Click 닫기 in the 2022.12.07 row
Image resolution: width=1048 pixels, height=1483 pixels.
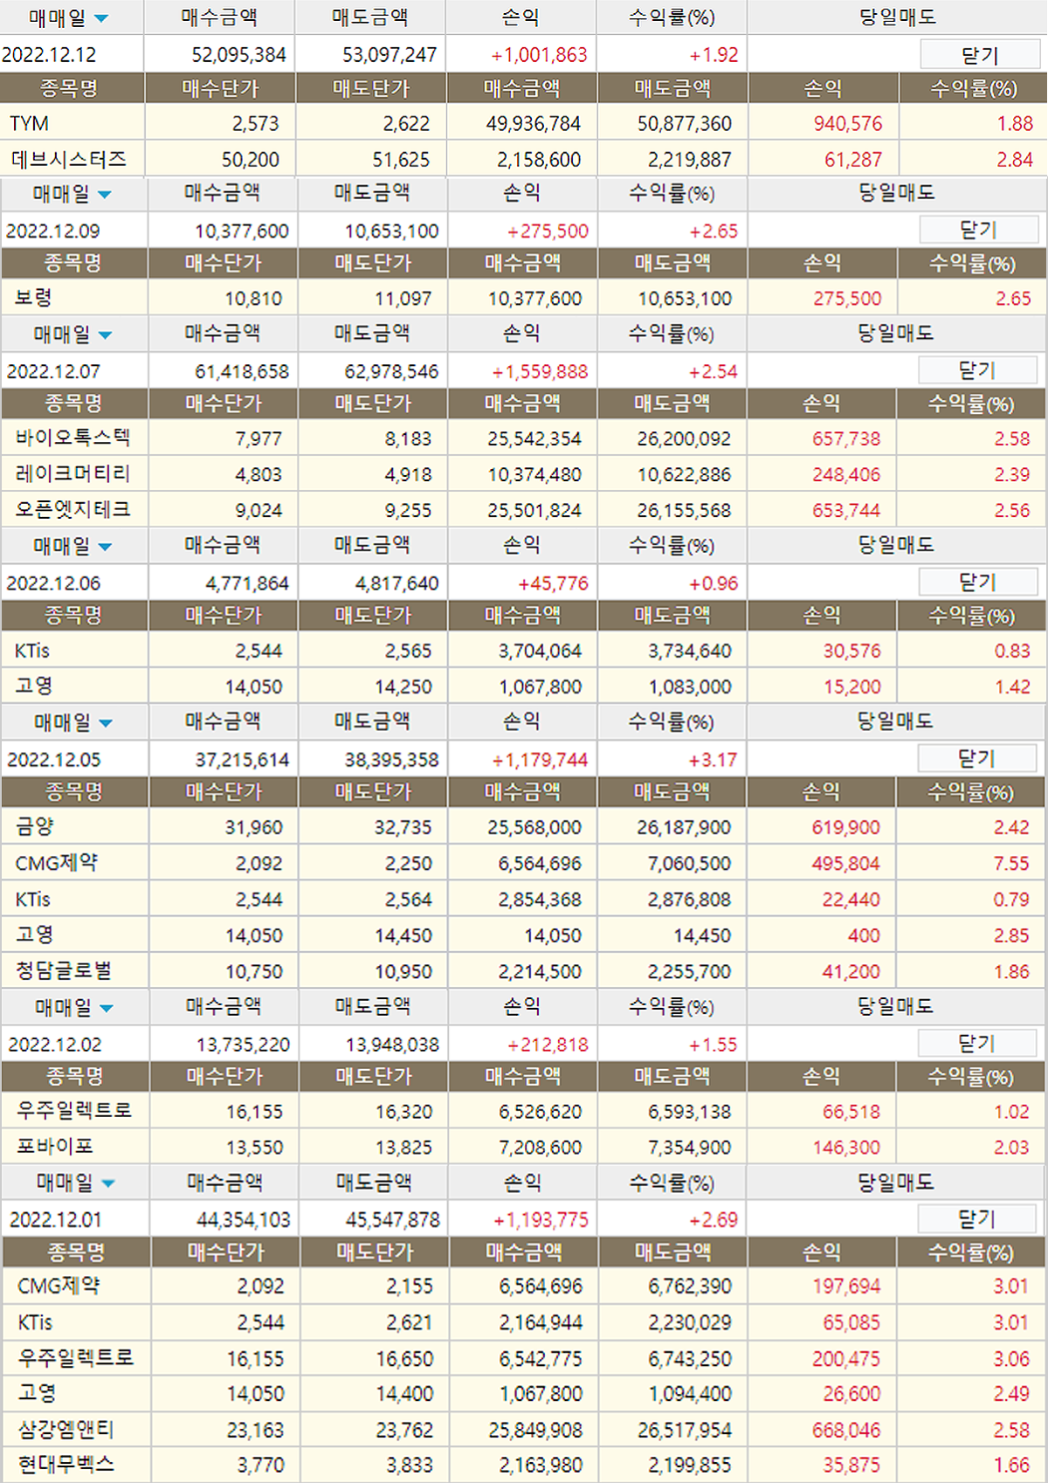pos(976,371)
